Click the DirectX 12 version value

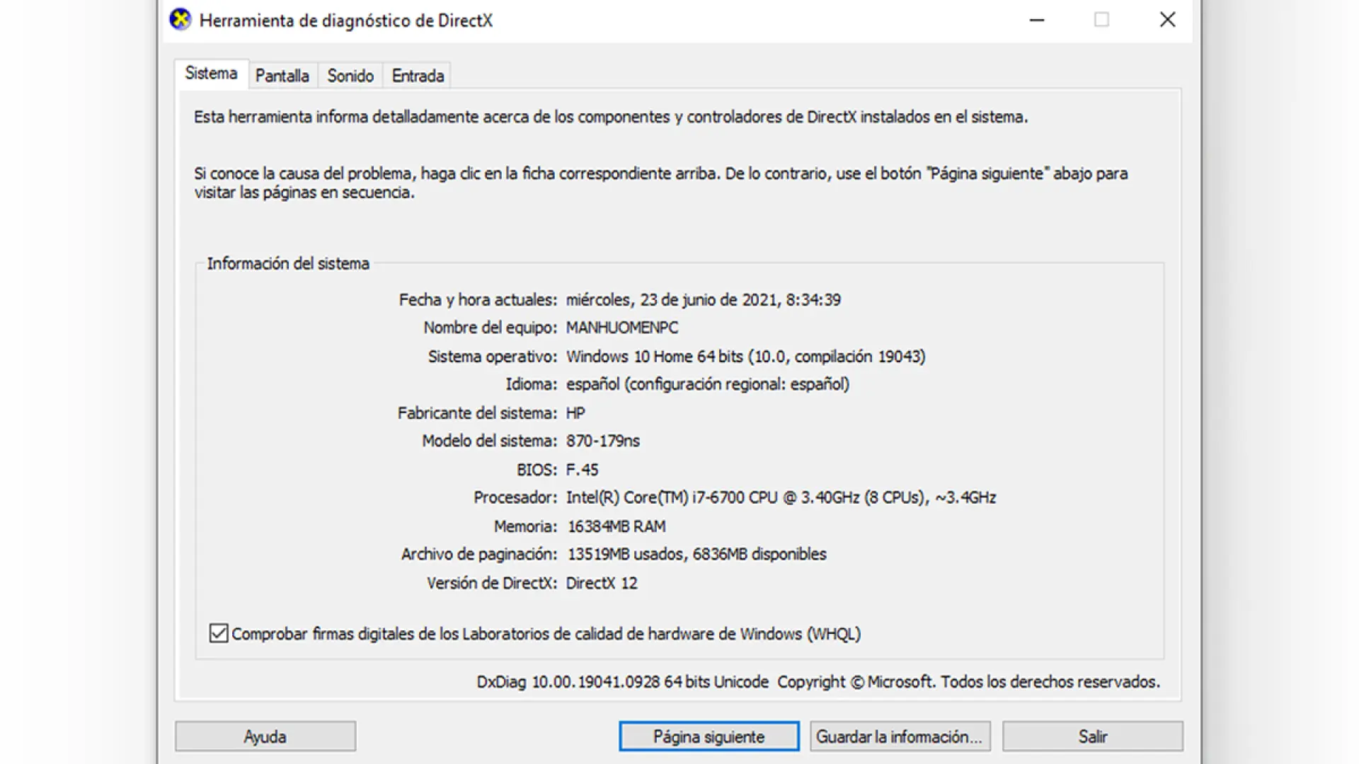[601, 583]
